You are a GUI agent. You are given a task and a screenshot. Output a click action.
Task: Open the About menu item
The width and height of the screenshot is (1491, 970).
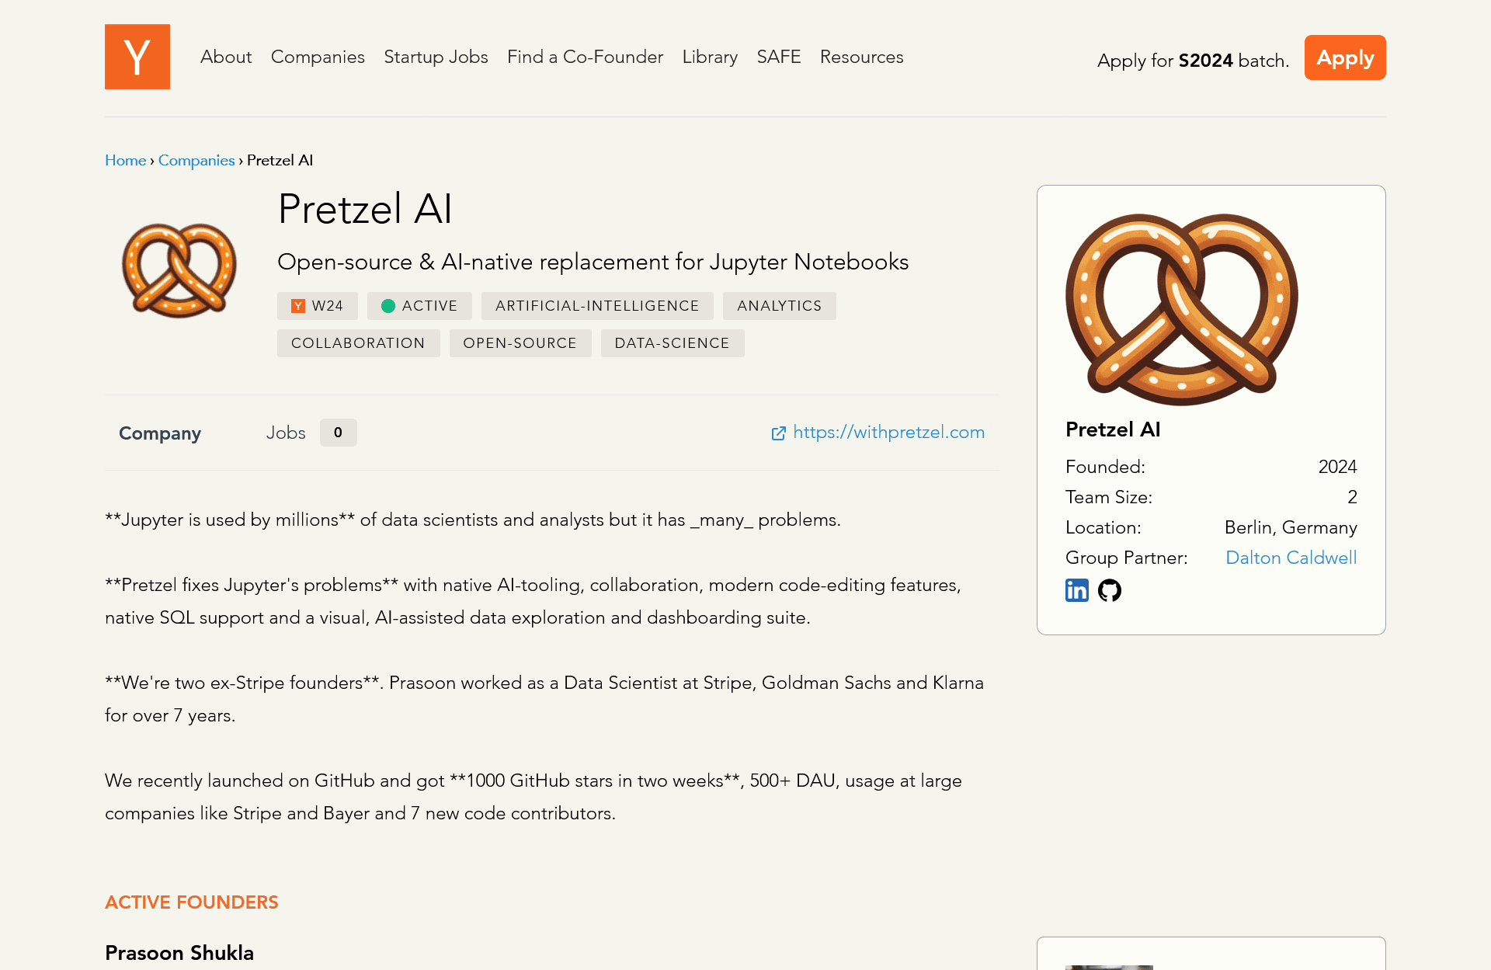click(226, 57)
